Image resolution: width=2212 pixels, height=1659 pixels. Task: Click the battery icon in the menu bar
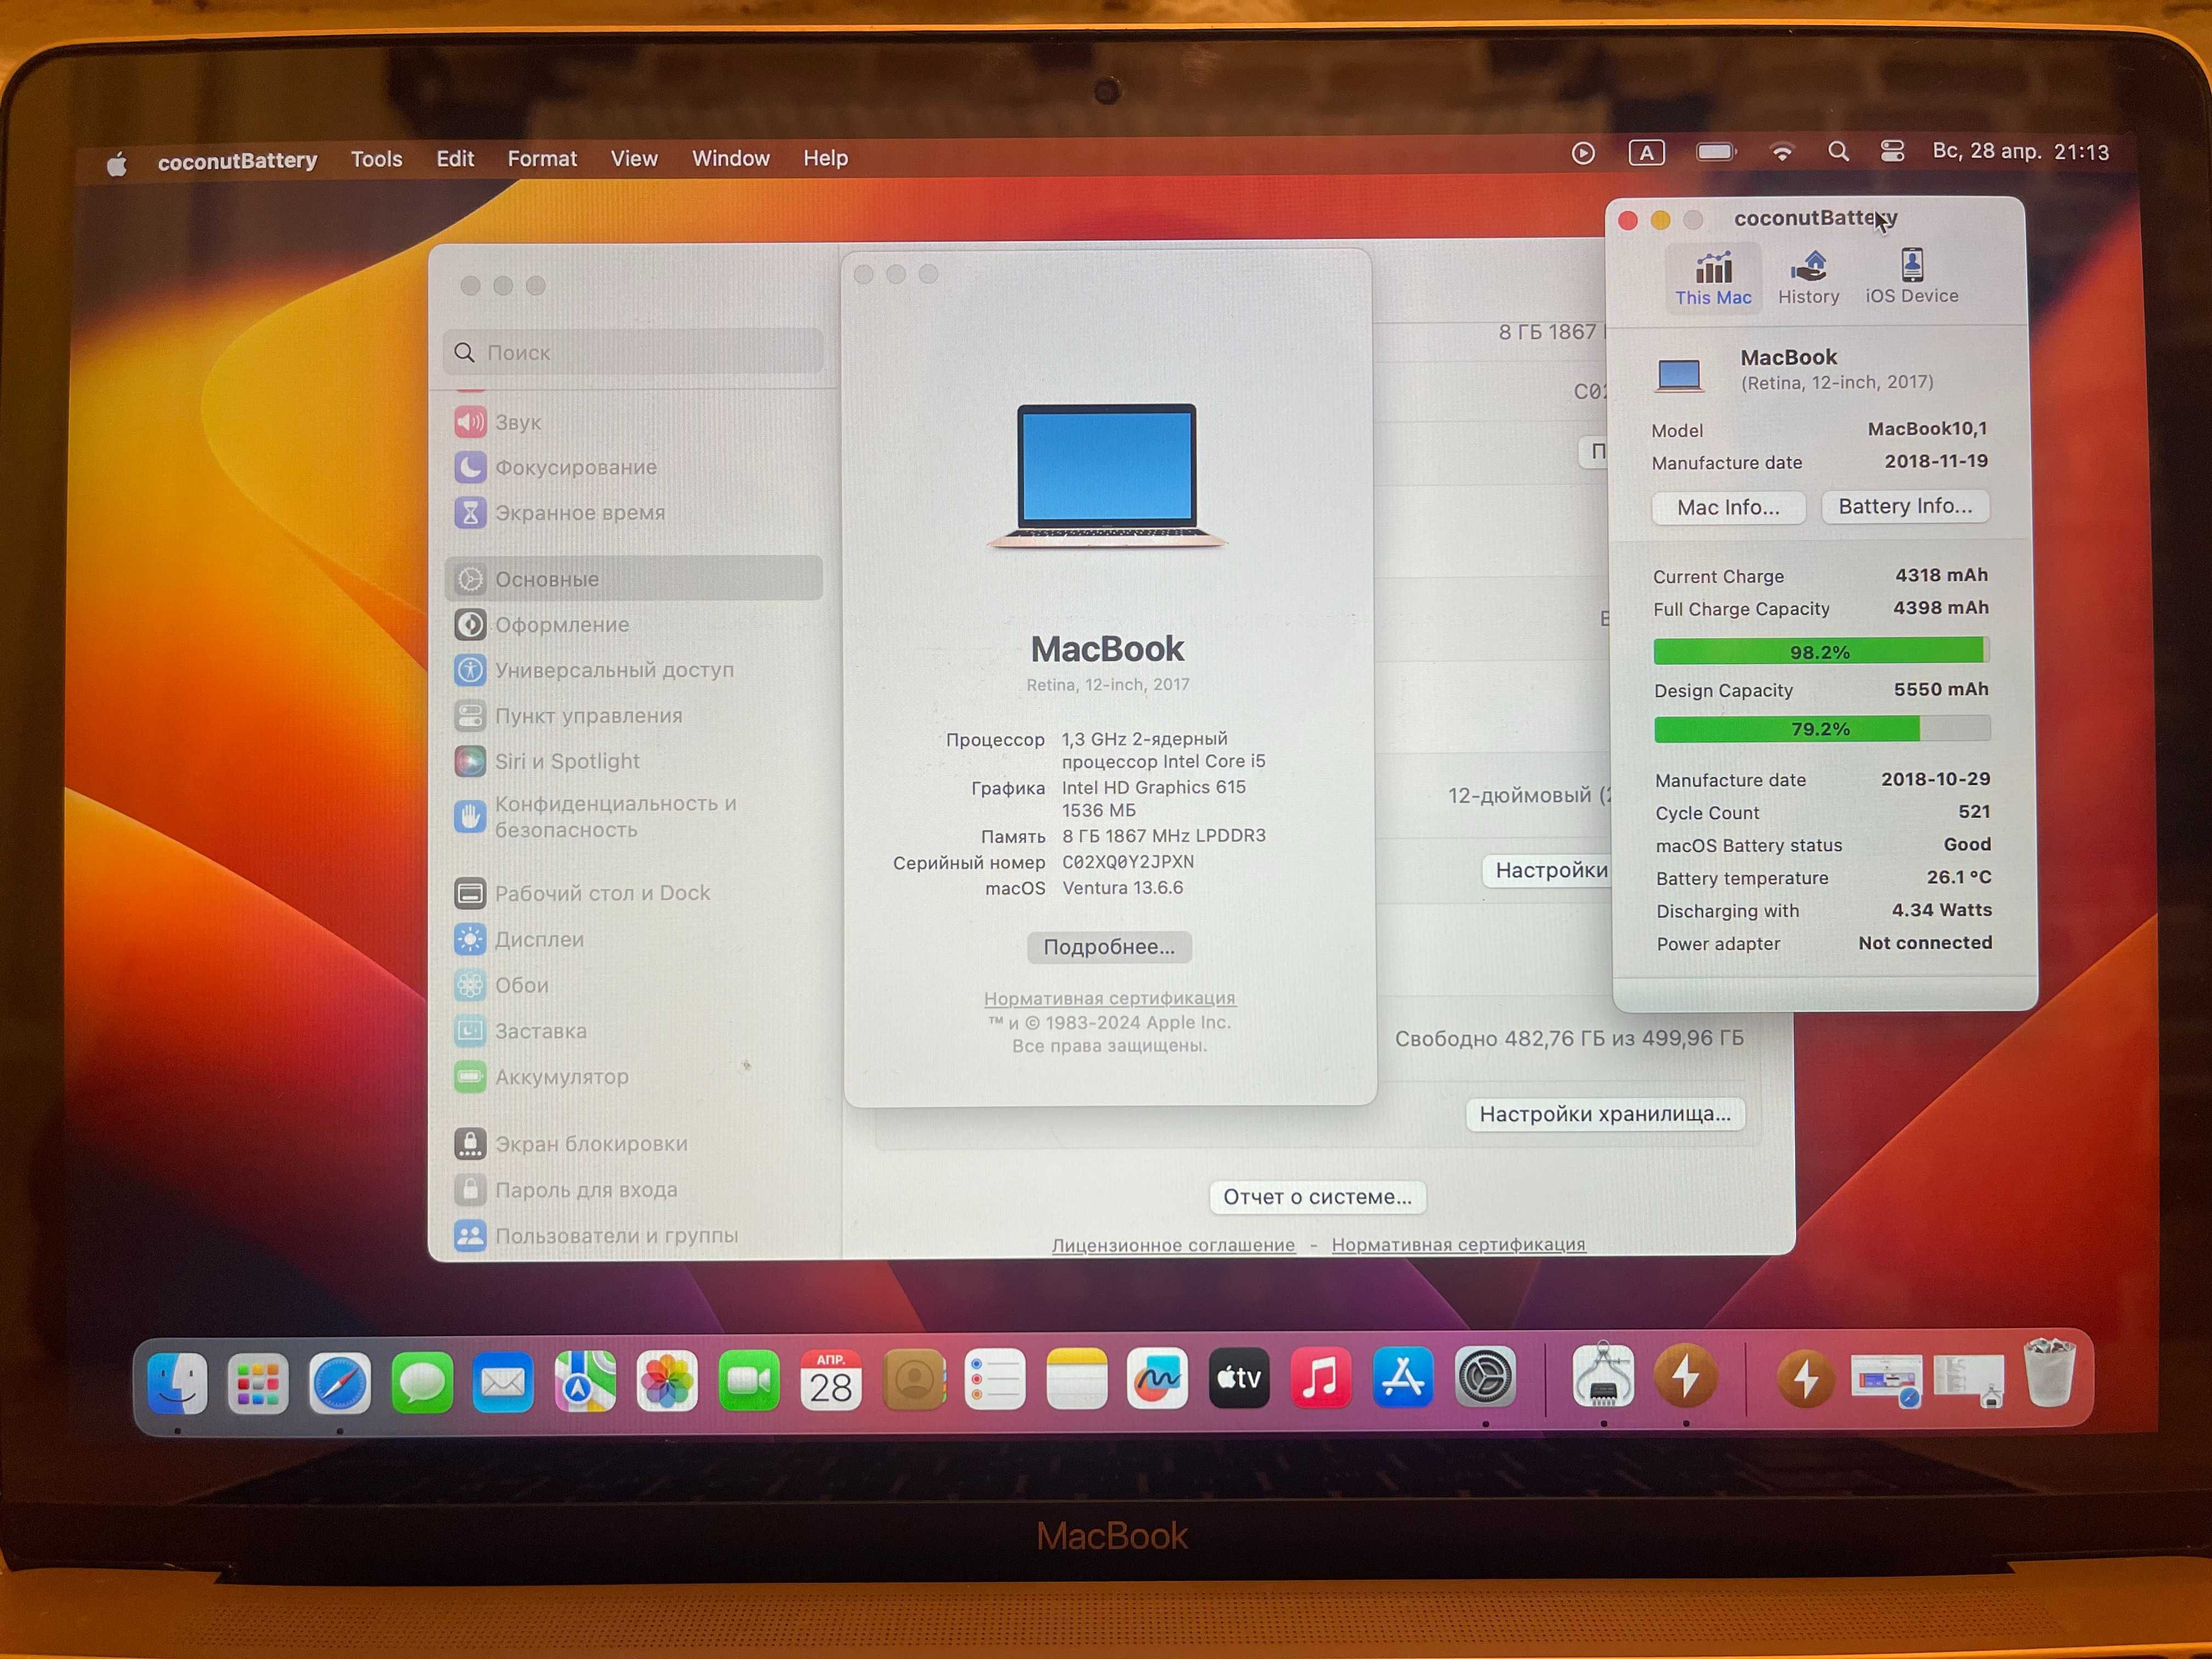point(1716,152)
